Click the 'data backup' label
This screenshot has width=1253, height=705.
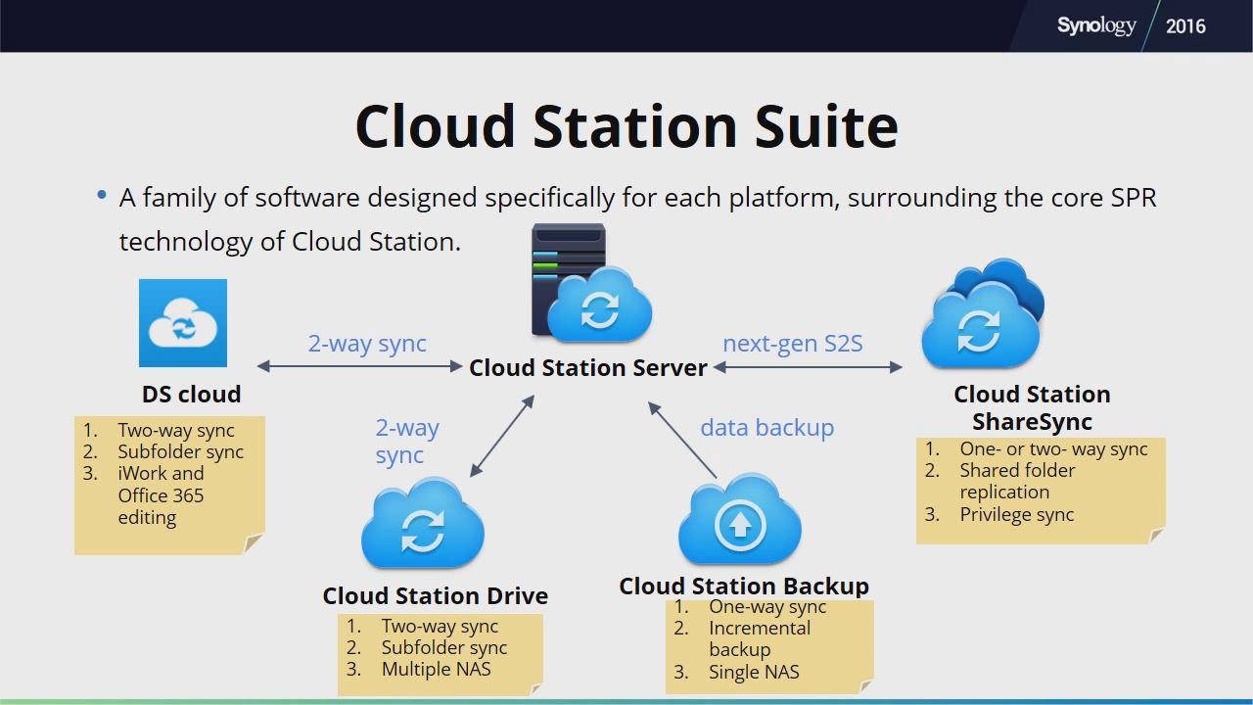[767, 428]
